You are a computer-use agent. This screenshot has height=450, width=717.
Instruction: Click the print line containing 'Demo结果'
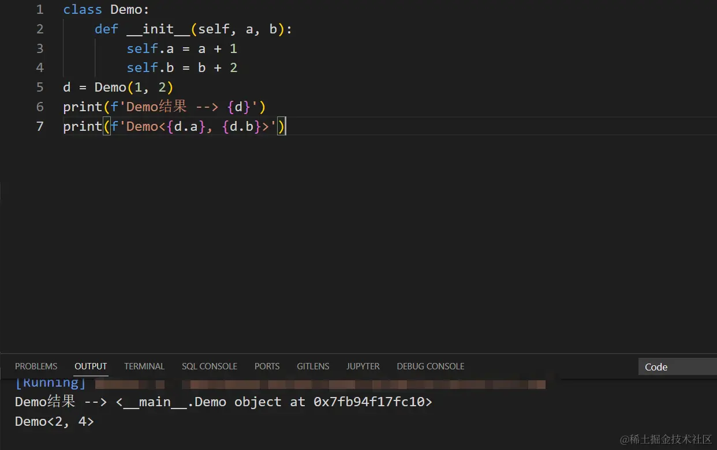(x=164, y=107)
